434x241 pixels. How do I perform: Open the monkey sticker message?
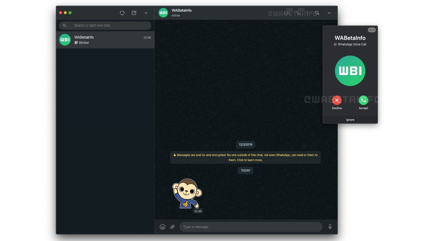tap(187, 194)
